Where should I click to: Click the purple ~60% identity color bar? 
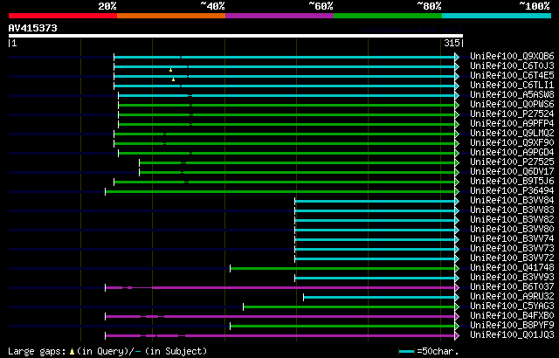(x=279, y=16)
